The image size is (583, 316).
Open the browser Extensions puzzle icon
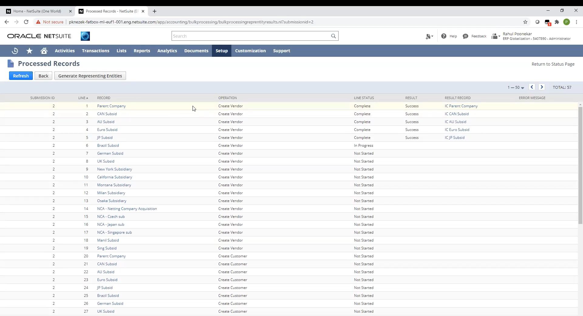pyautogui.click(x=557, y=22)
